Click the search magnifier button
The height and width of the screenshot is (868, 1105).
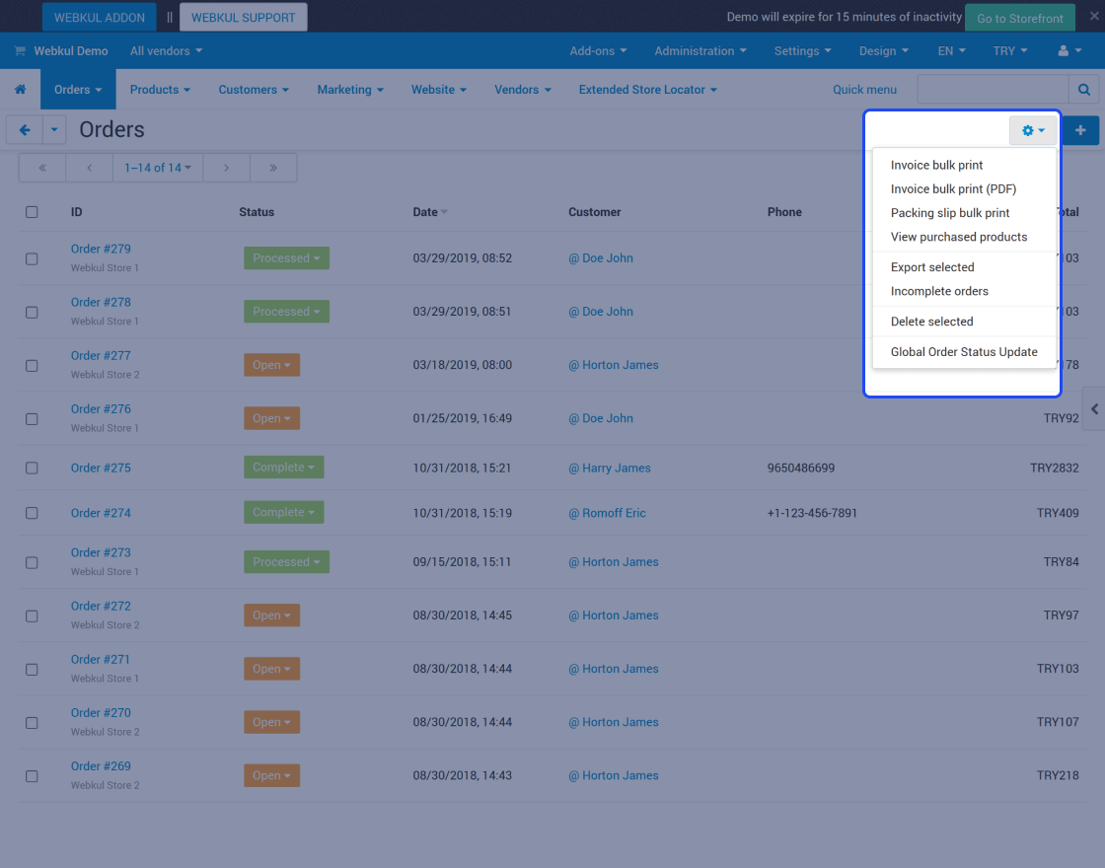1084,90
